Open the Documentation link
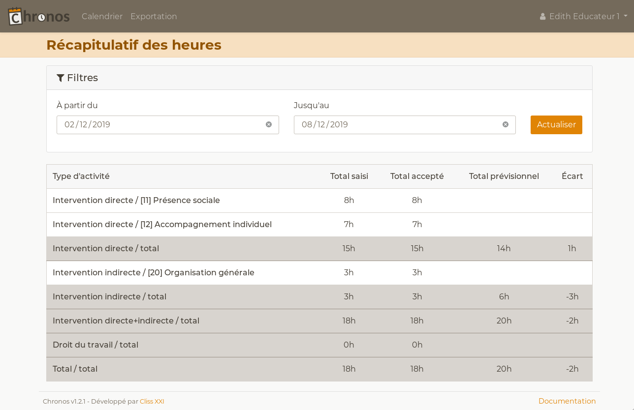The height and width of the screenshot is (410, 634). pos(567,401)
